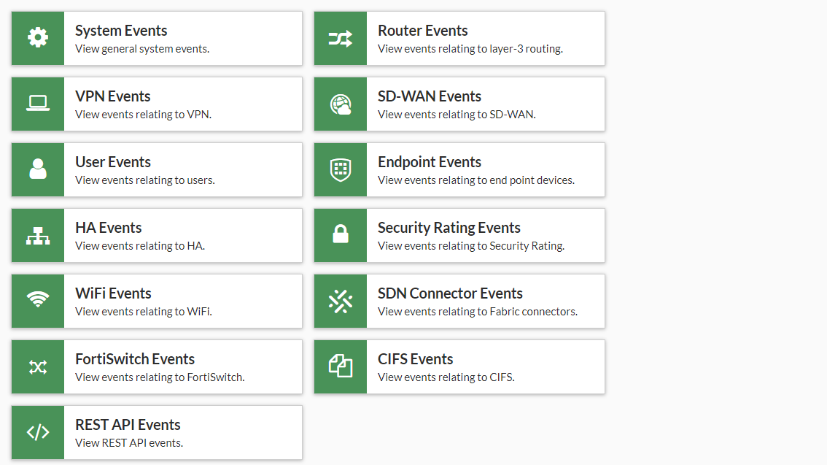Click the WiFi Events wireless icon
This screenshot has width=827, height=465.
(37, 301)
